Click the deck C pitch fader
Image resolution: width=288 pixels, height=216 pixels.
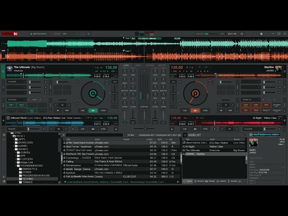(x=115, y=93)
